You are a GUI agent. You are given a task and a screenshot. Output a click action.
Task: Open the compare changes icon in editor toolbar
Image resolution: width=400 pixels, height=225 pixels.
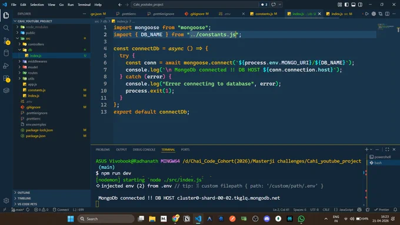pyautogui.click(x=381, y=14)
